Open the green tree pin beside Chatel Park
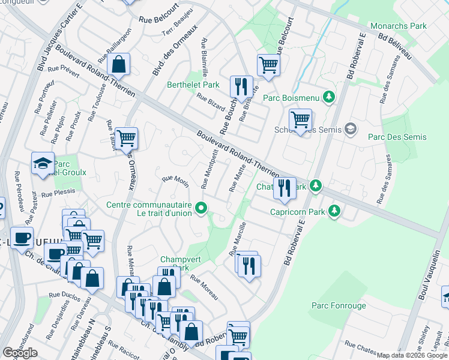Screen dimensions: 449x360 pyautogui.click(x=316, y=185)
